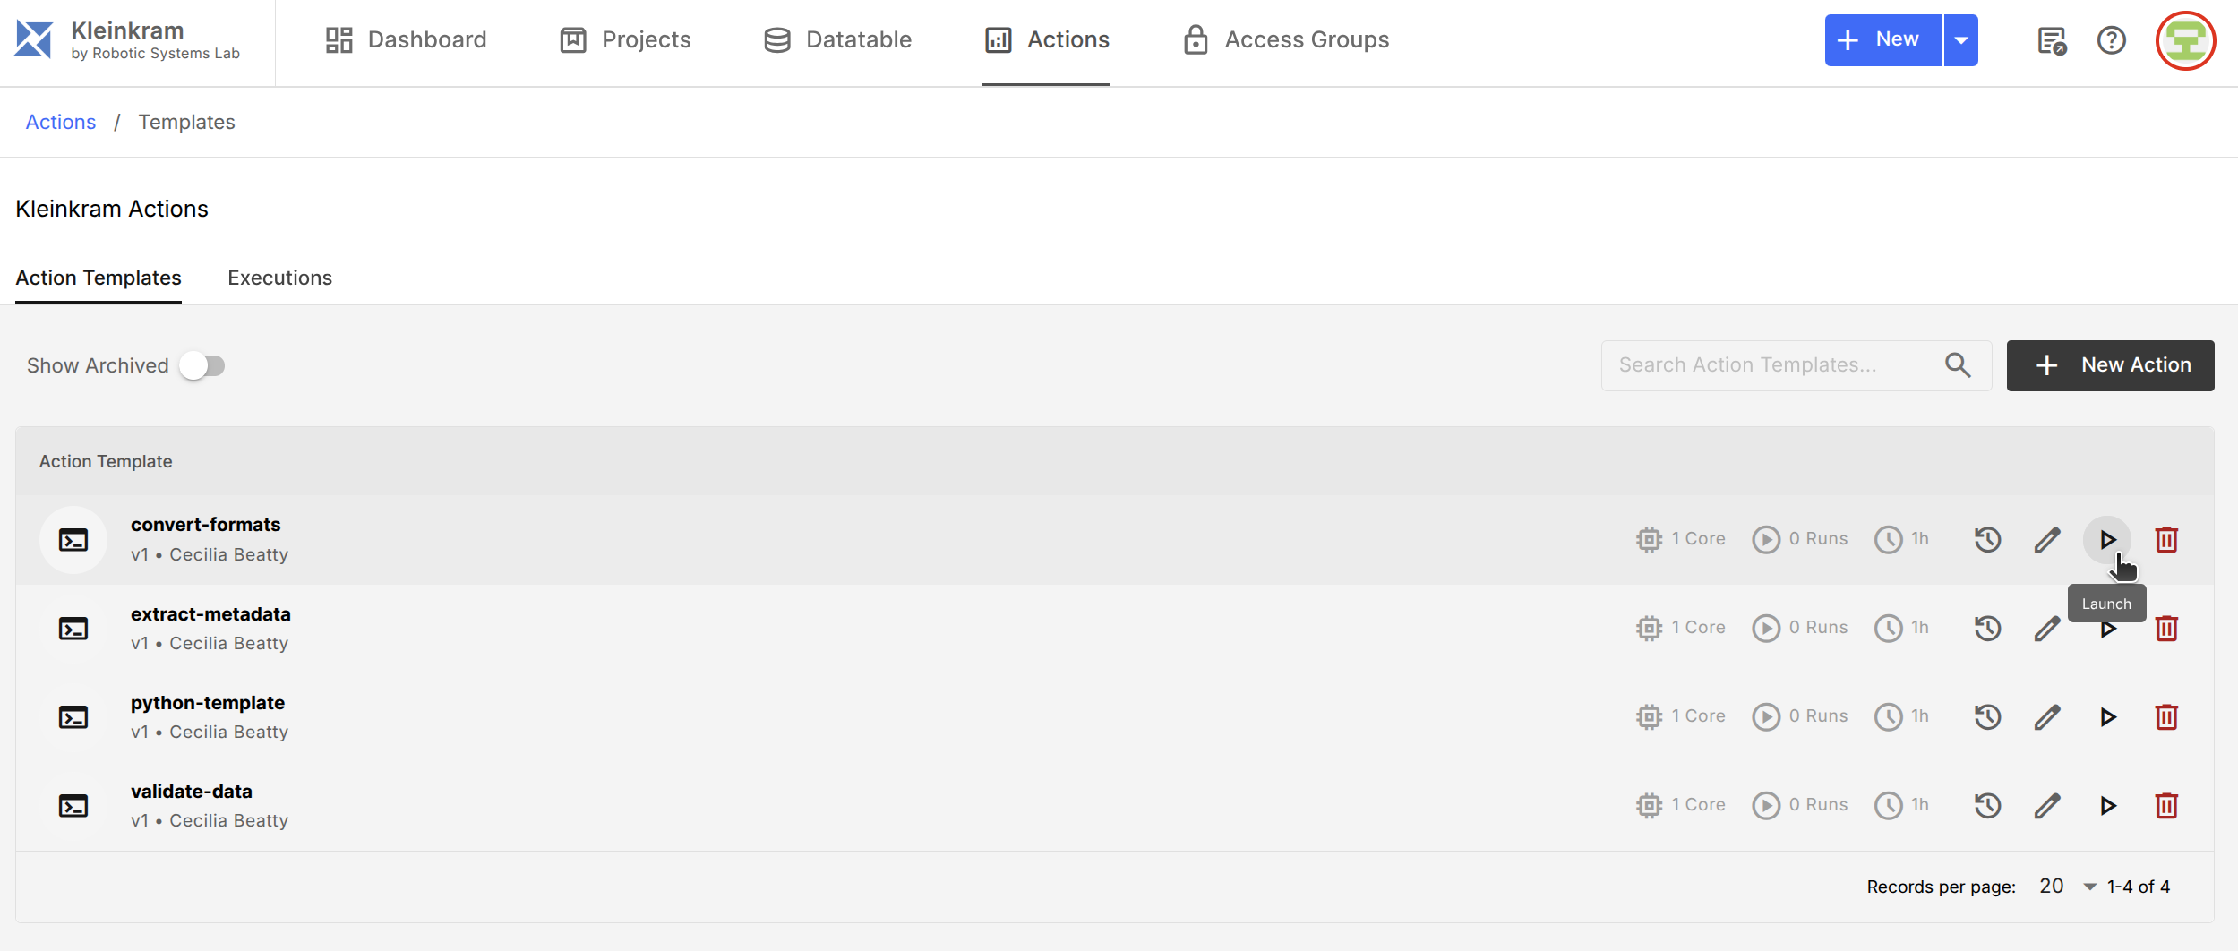Open the running uploads list icon
Screen dimensions: 2238x951
coord(2051,40)
